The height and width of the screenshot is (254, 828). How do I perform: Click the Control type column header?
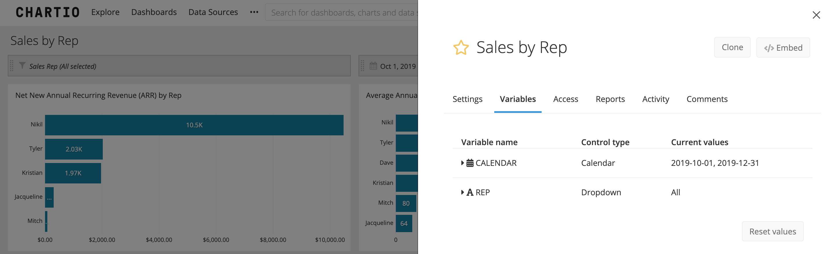[x=605, y=142]
